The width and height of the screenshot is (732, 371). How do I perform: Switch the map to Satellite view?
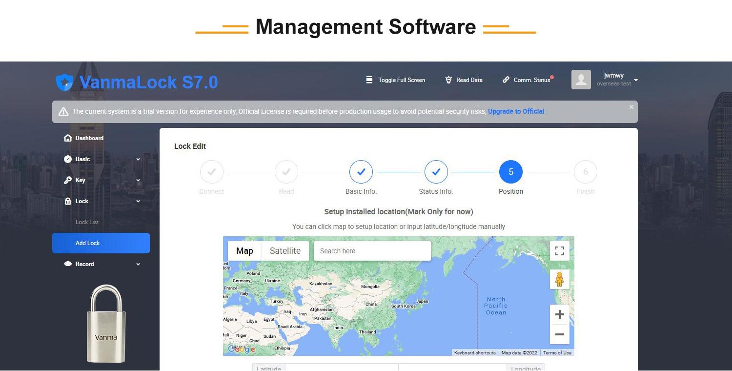285,251
